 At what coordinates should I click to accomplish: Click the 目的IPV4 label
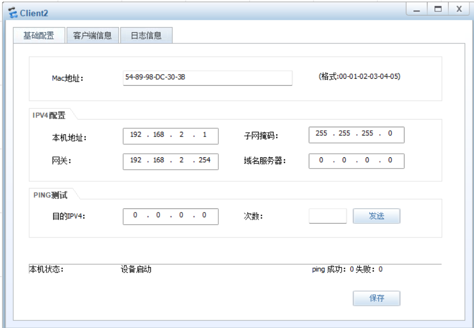tap(69, 216)
